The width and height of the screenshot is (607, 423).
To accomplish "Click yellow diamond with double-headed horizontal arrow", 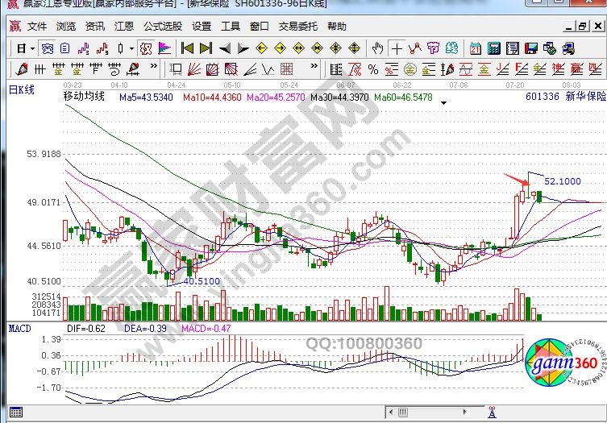I will tap(298, 49).
